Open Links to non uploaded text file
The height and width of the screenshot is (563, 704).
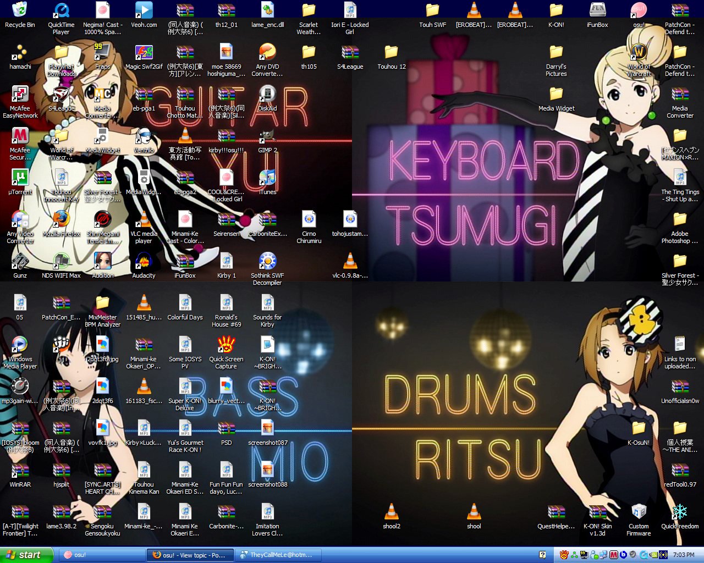680,353
